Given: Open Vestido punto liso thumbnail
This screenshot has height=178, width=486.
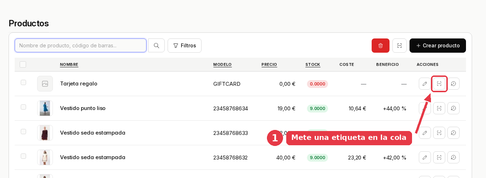Looking at the screenshot, I should click(x=45, y=108).
